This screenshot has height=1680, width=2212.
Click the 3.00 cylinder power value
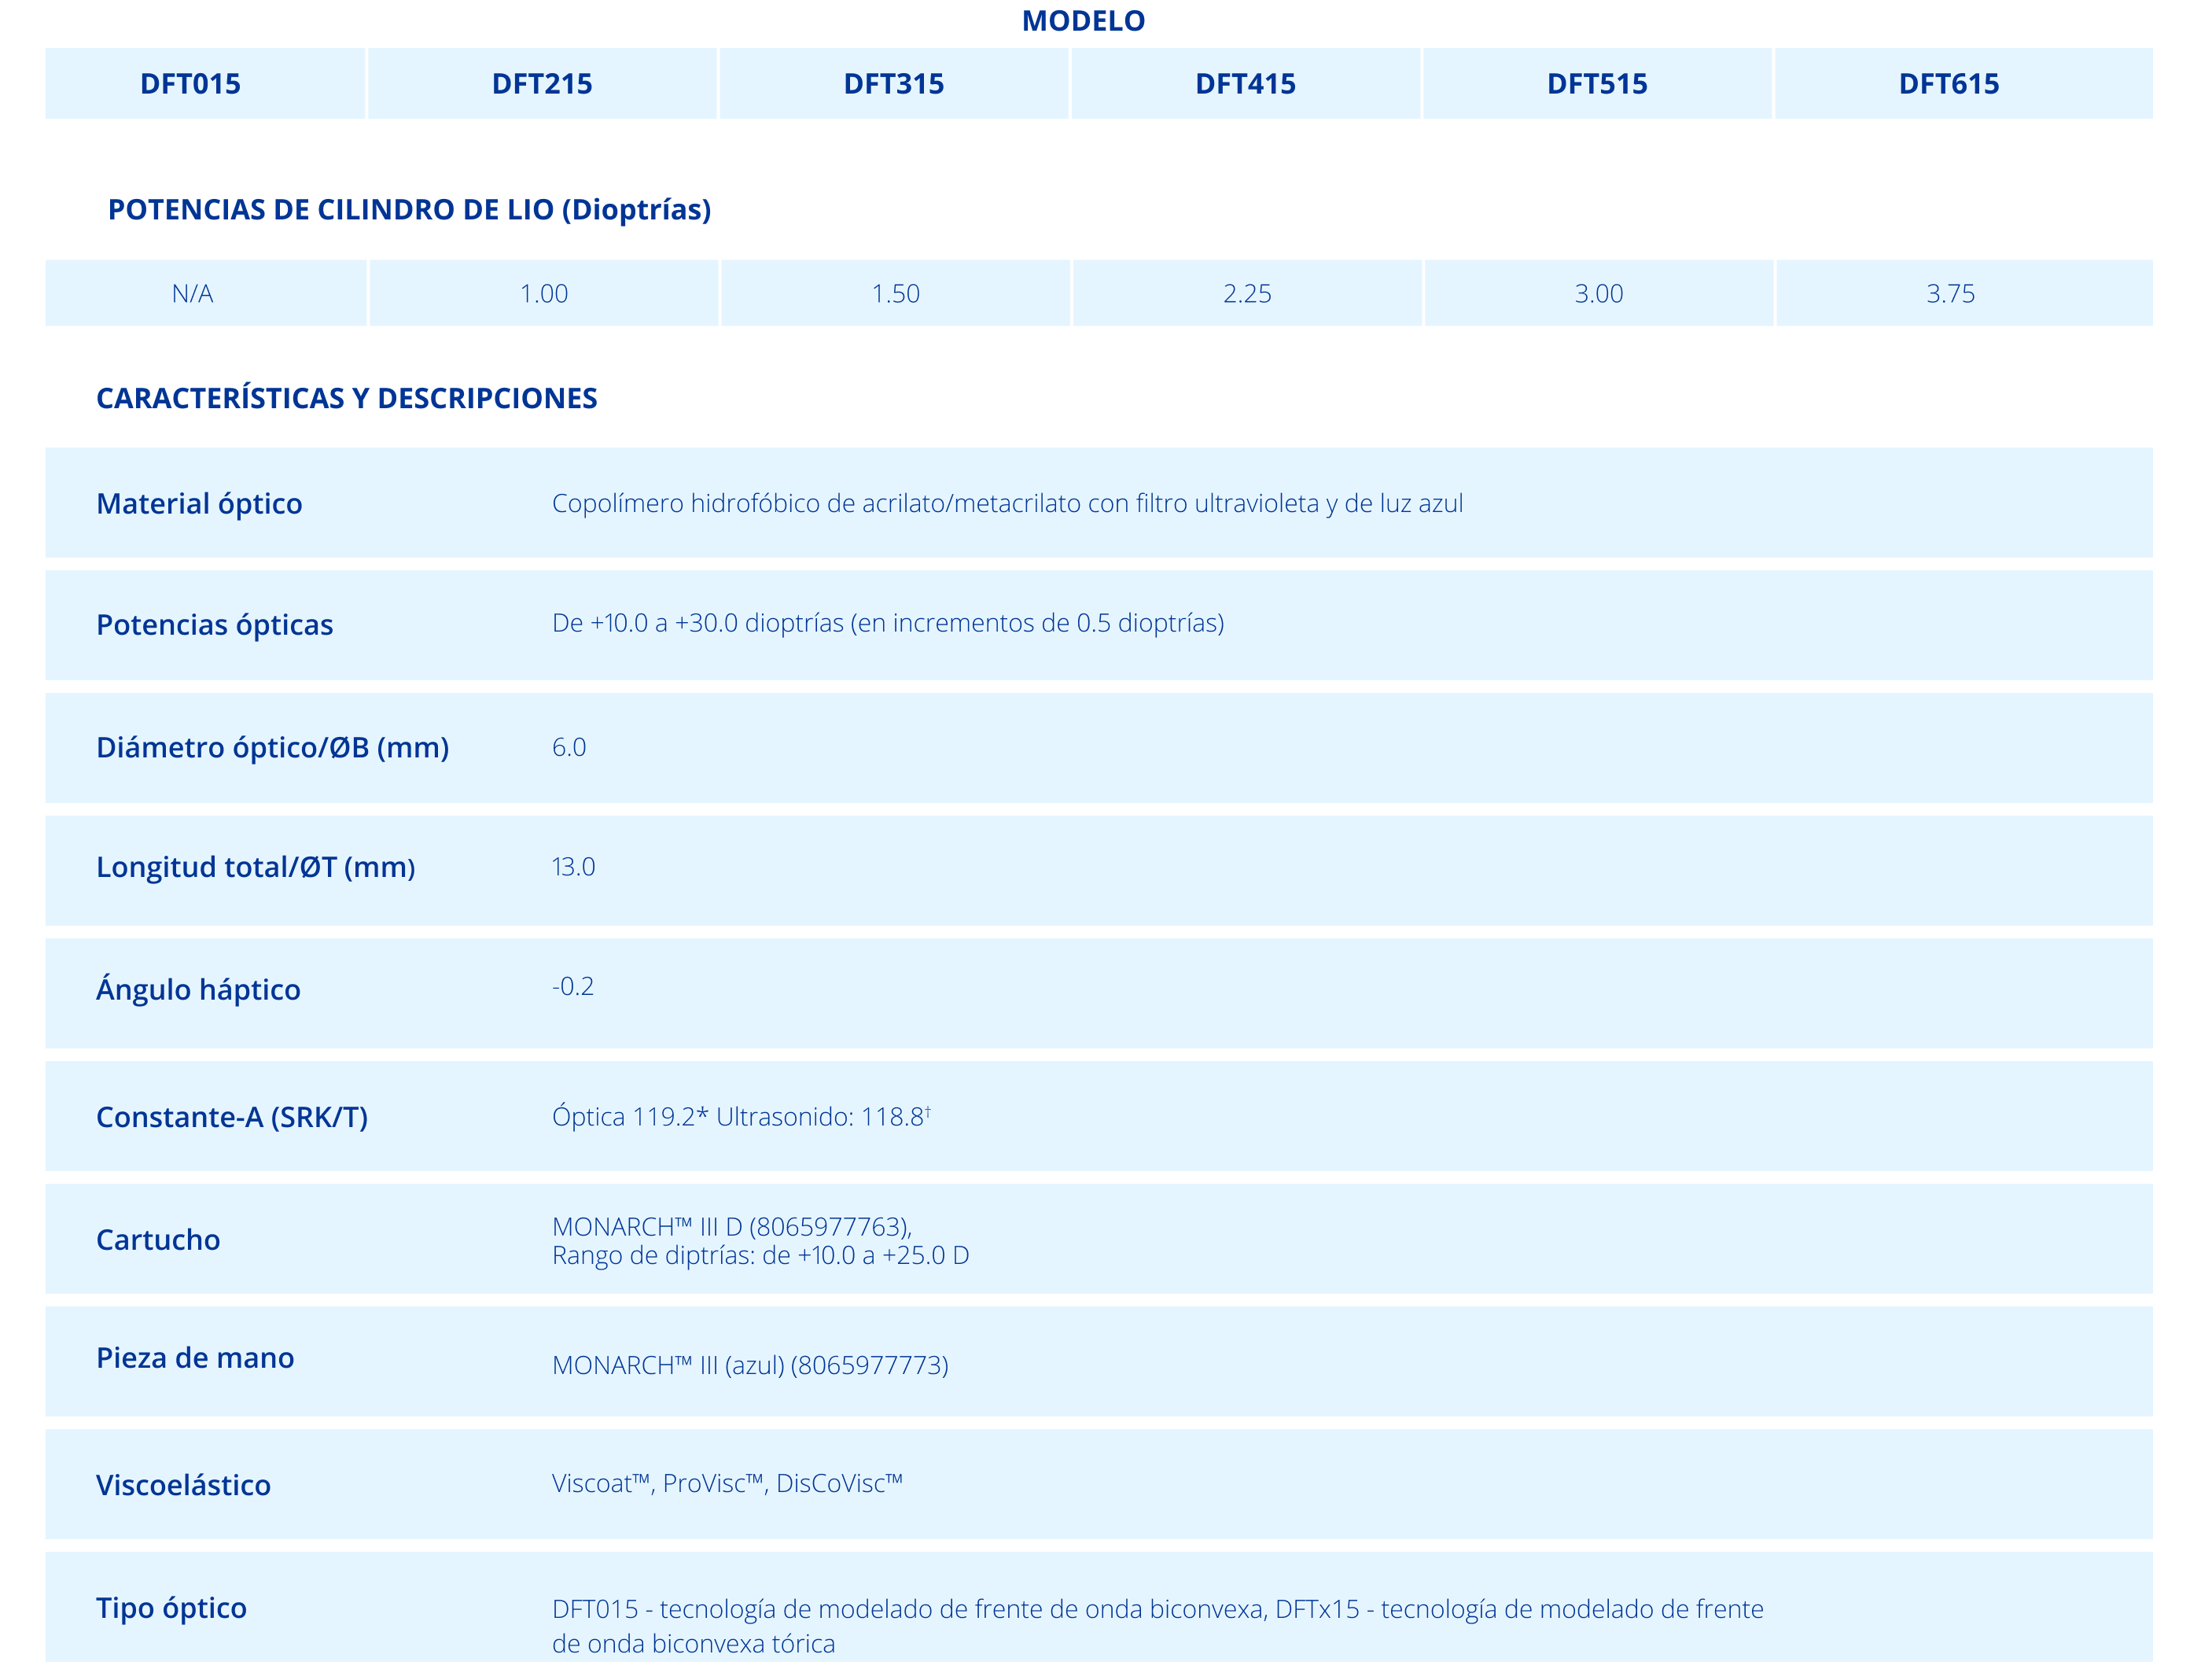[1599, 294]
